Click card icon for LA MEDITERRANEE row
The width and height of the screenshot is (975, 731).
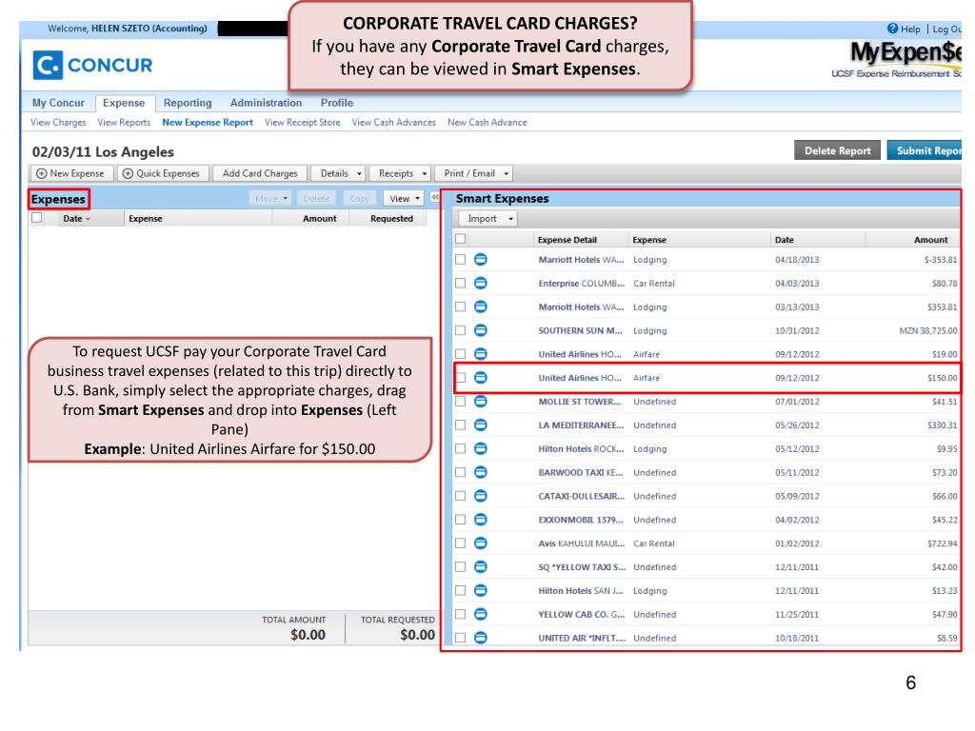pos(481,425)
